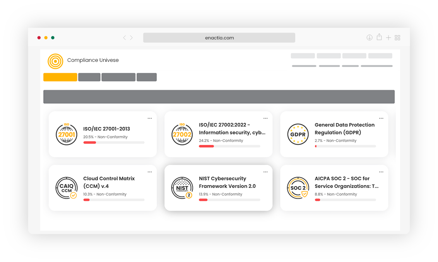Click the browser download icon

[369, 37]
